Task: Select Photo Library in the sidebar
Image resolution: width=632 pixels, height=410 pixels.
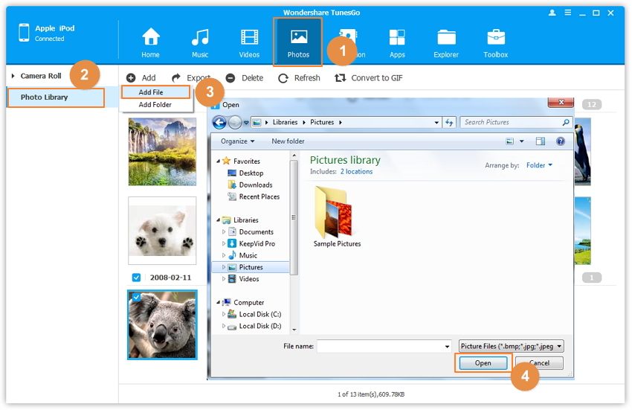Action: pos(45,97)
